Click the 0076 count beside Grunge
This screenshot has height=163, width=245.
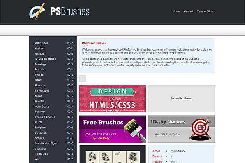pos(70,75)
